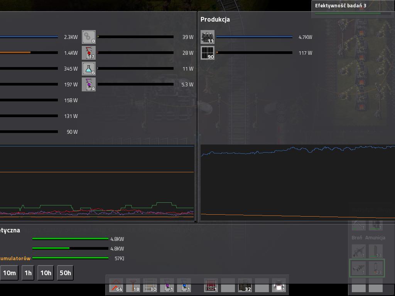Click the lab flask icon showing 6
The height and width of the screenshot is (296, 395).
click(89, 69)
